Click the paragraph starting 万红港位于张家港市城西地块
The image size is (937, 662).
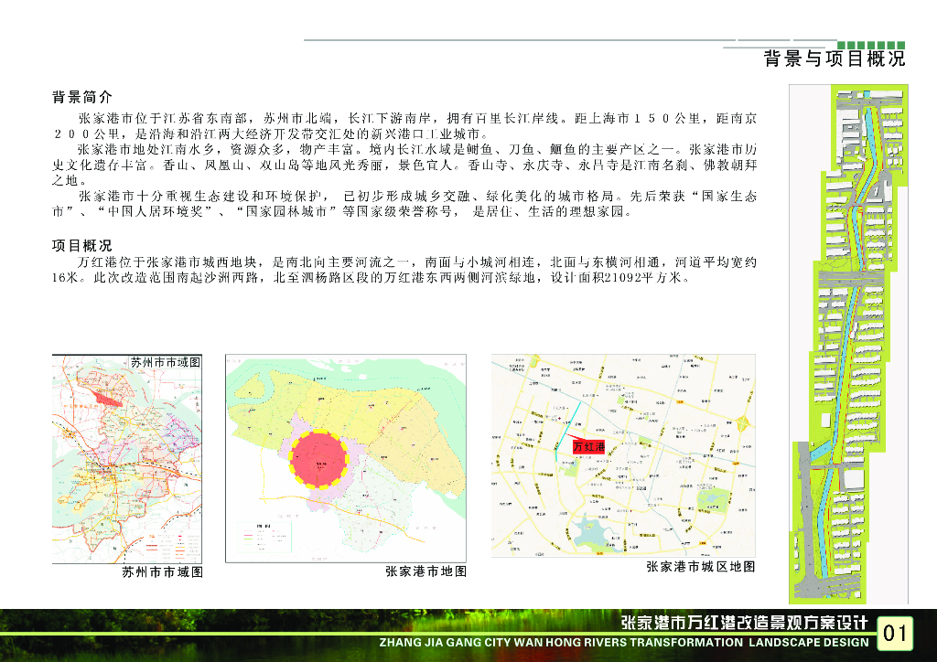(x=404, y=269)
